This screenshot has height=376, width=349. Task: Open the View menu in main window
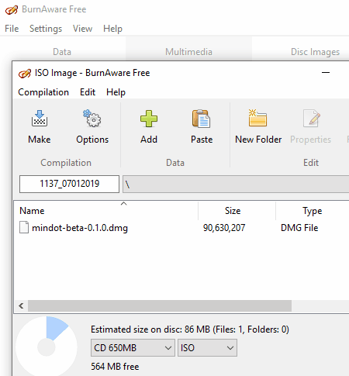pos(82,29)
